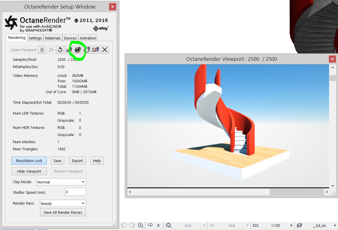Click the resume render play triangle

[51, 50]
